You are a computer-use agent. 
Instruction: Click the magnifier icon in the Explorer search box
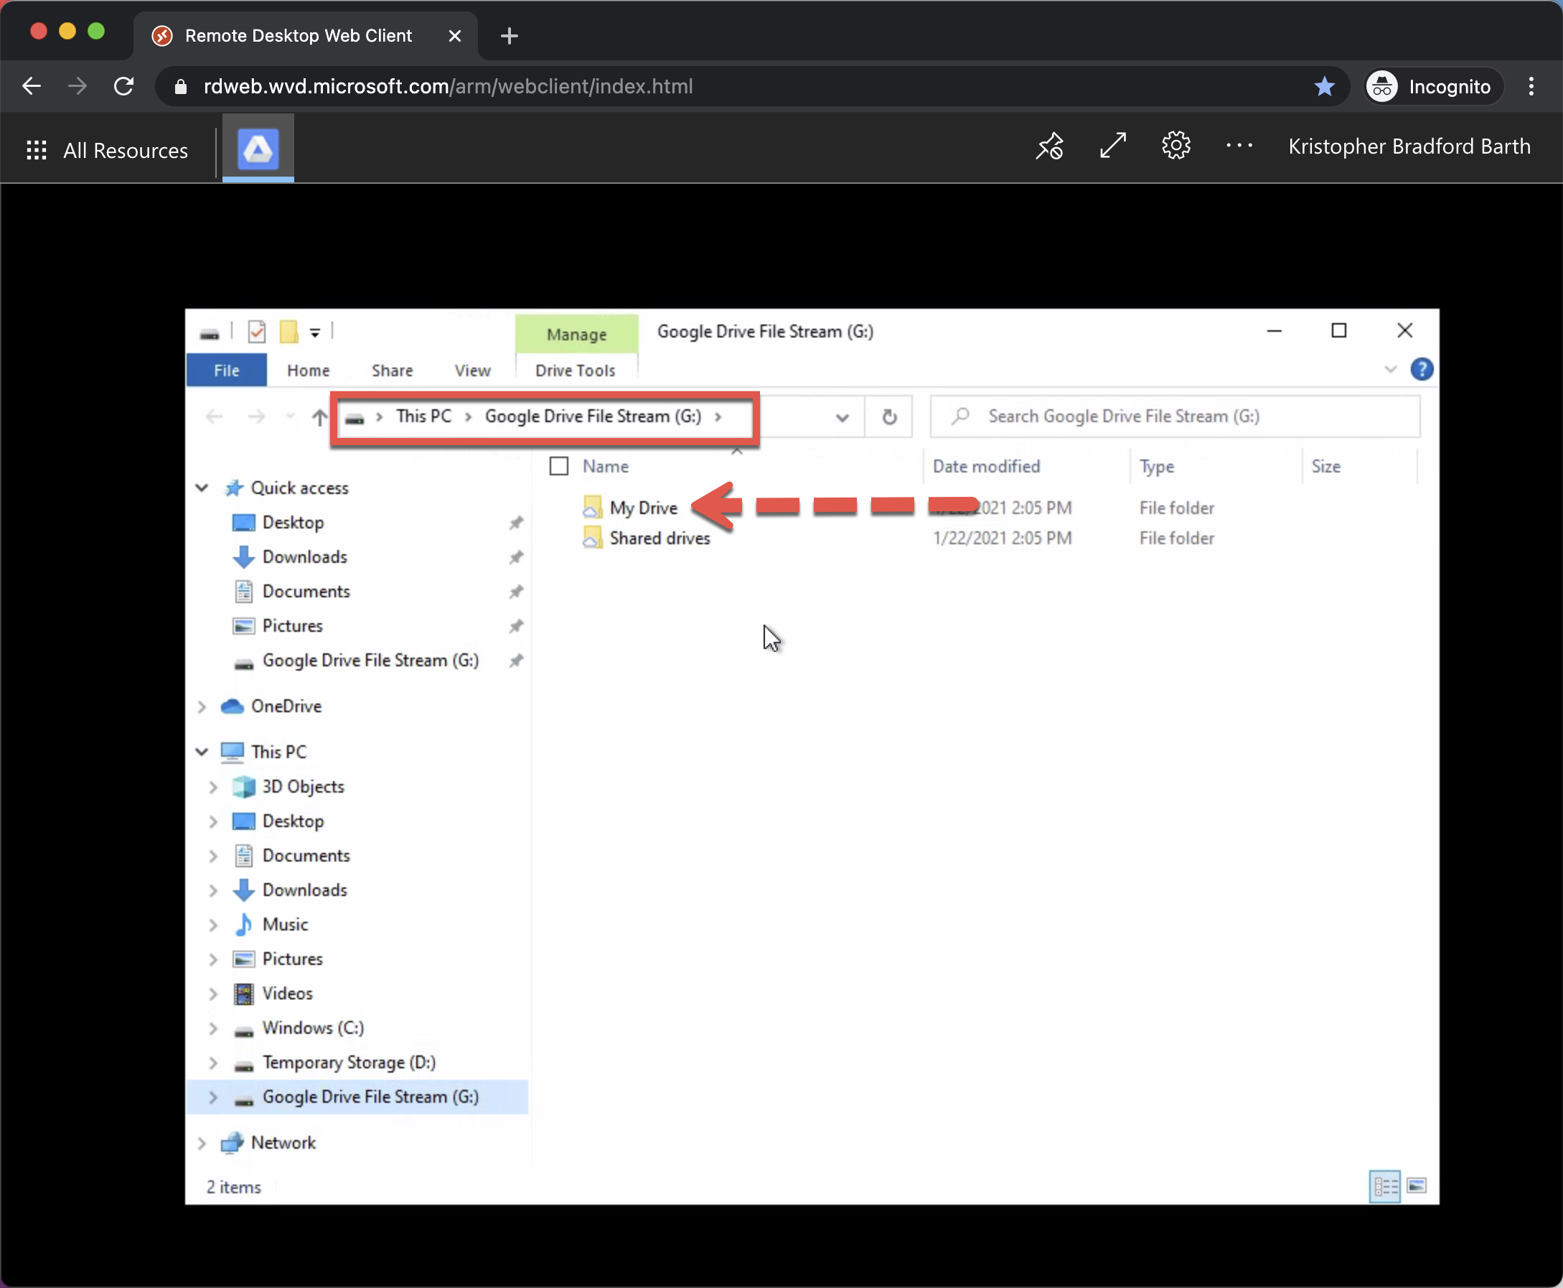click(961, 416)
